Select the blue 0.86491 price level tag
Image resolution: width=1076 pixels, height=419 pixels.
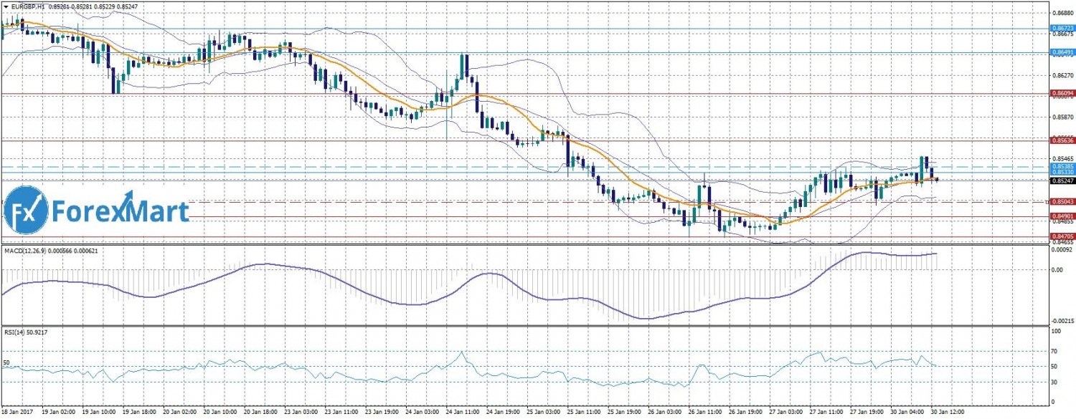point(1062,53)
